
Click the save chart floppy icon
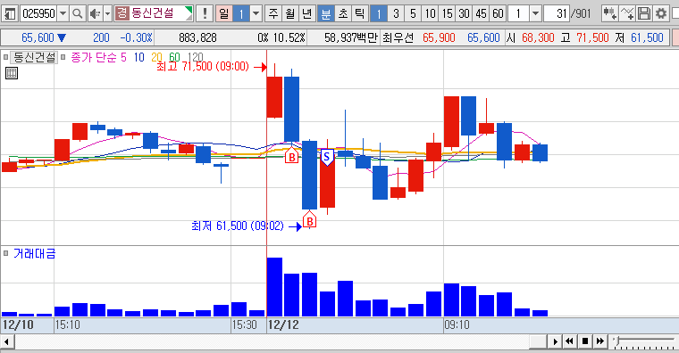click(644, 14)
